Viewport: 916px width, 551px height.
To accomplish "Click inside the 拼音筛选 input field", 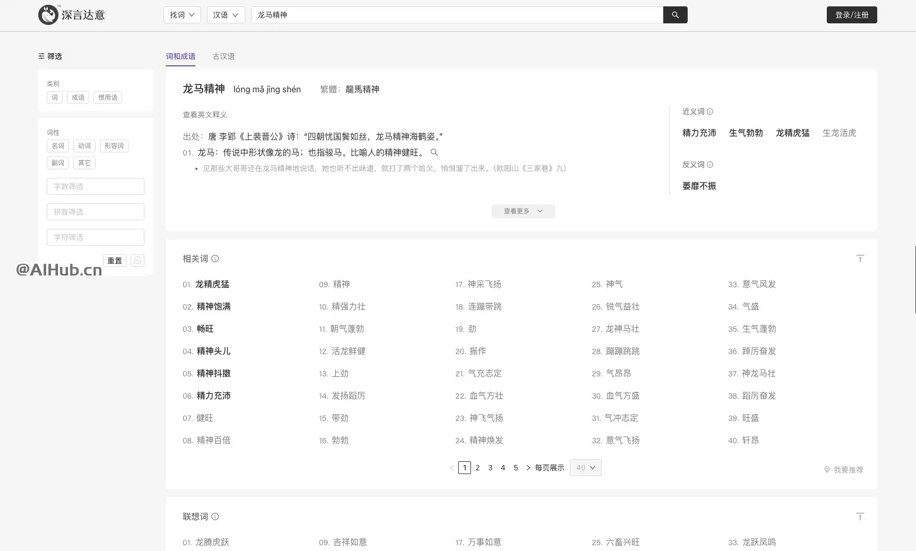I will (x=95, y=211).
